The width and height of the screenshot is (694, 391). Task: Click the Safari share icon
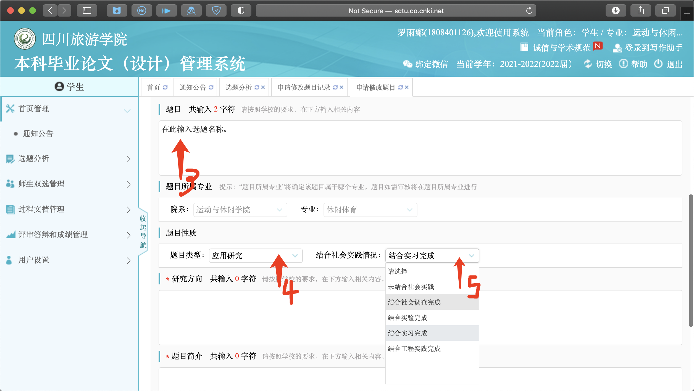(x=640, y=11)
